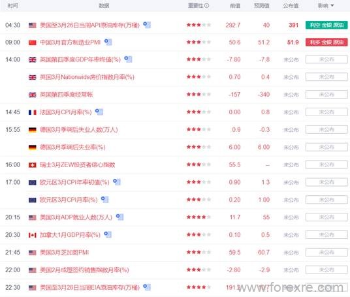This screenshot has height=297, width=350.
Task: Open chart icon next to 加拿大1月GDP月率
Action: (x=108, y=234)
